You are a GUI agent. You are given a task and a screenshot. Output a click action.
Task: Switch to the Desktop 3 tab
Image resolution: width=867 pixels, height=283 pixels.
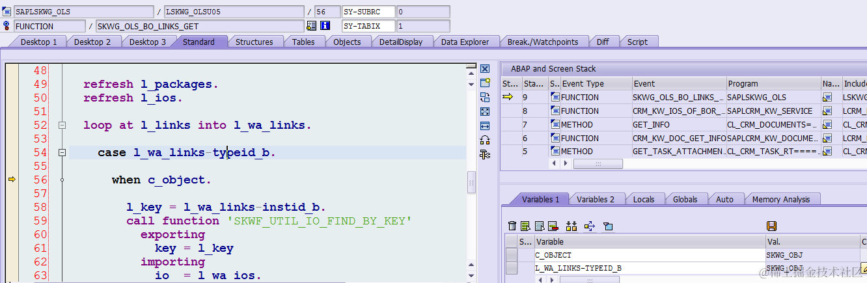click(147, 42)
